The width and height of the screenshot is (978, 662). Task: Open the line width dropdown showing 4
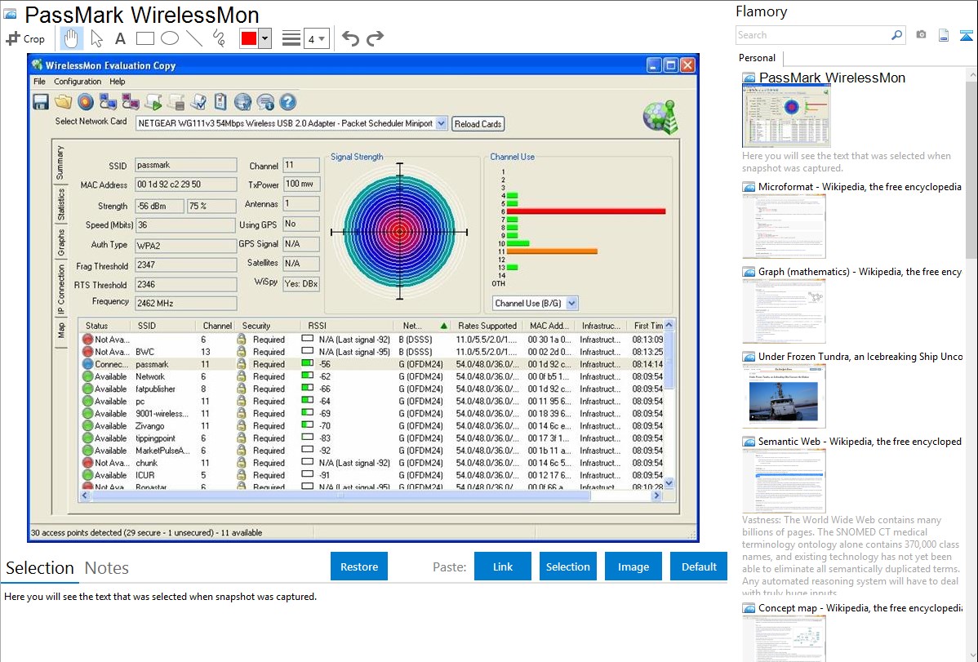coord(316,39)
